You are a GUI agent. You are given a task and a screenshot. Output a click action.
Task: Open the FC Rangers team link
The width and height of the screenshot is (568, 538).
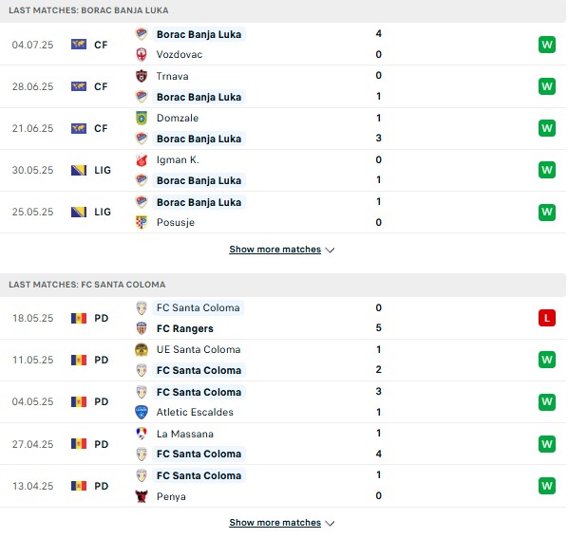point(185,328)
